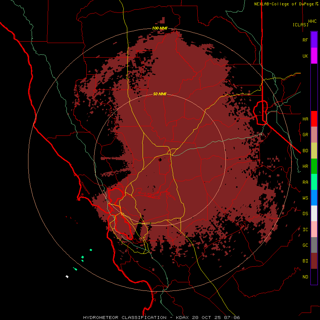The height and width of the screenshot is (320, 320).
Task: Click the HA red legend swatch
Action: 314,119
